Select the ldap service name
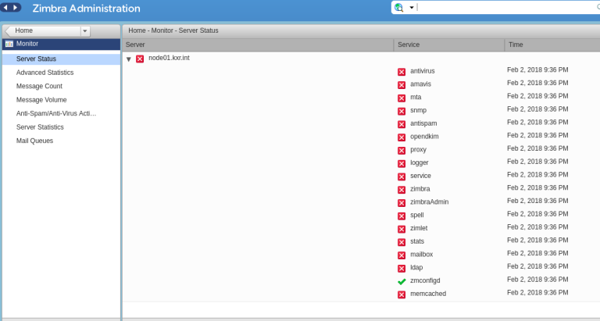The height and width of the screenshot is (321, 600). (416, 267)
